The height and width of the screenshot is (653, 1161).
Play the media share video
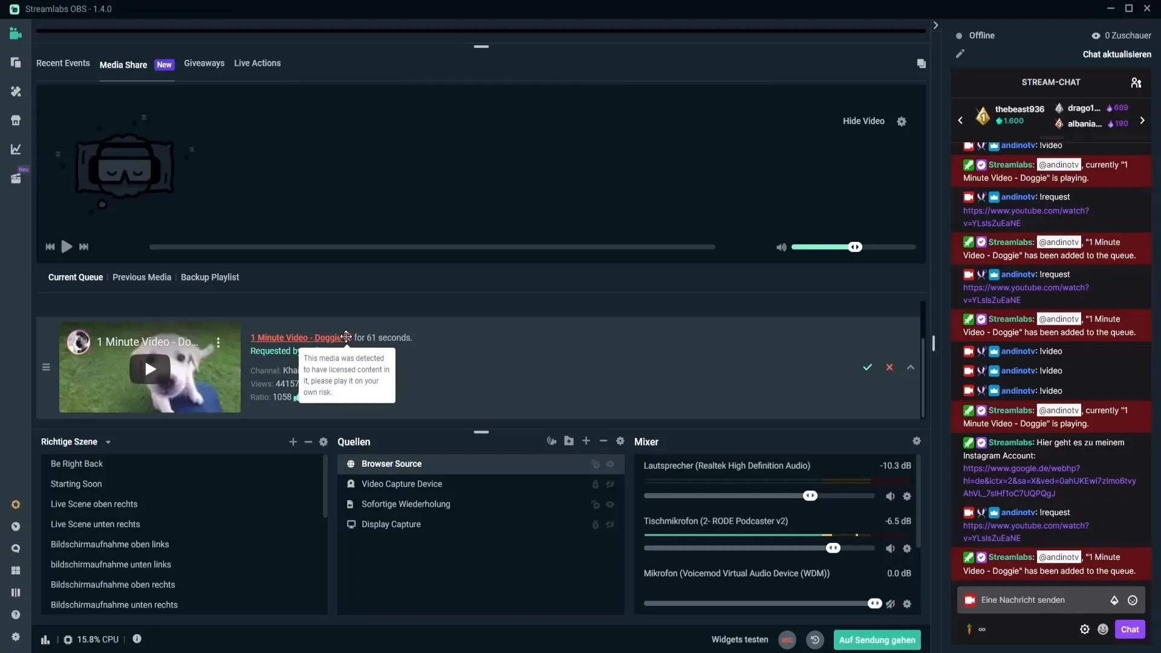click(x=67, y=247)
